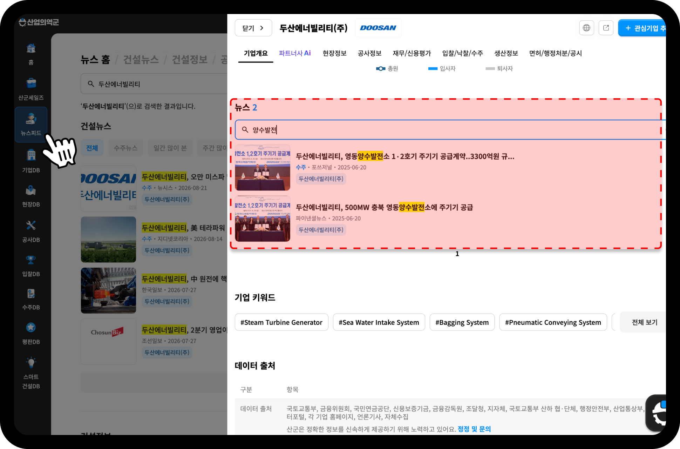Open the chat support widget

click(x=656, y=413)
